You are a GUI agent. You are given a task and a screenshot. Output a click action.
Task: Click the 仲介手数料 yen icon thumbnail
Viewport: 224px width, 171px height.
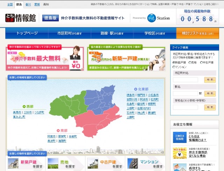tap(180, 152)
